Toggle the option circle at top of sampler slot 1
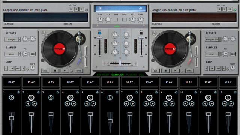Screen dimensions: 240x135 [18, 92]
